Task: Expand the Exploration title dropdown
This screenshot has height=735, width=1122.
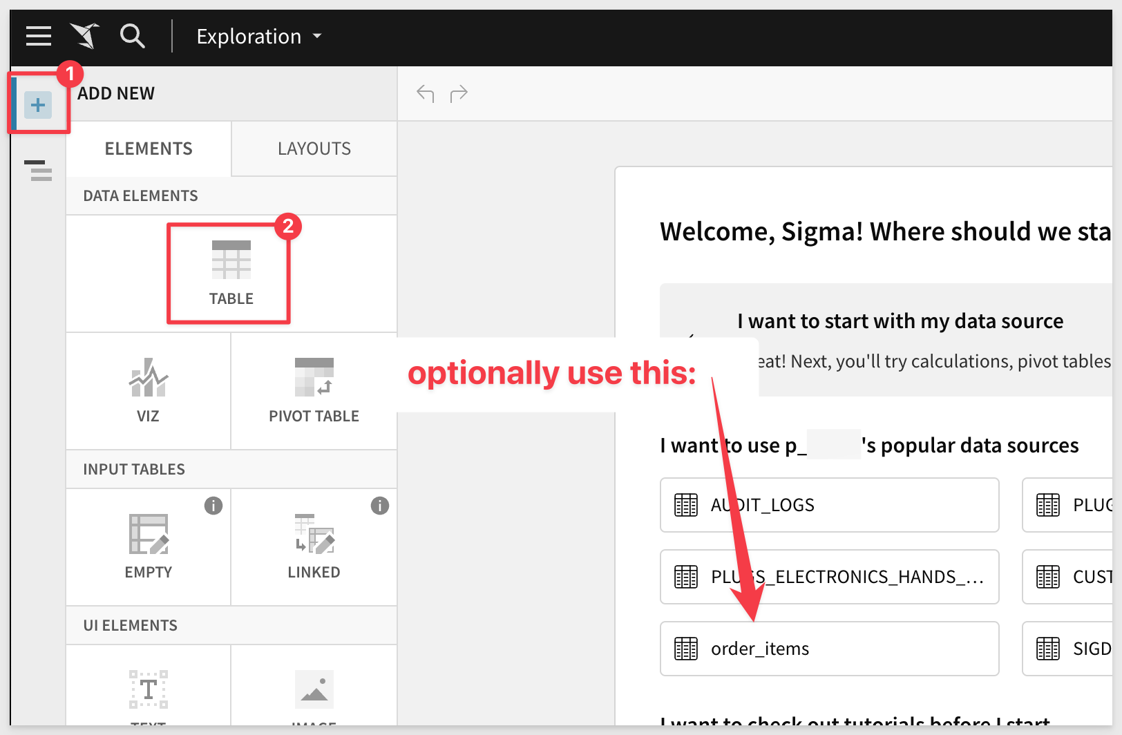Action: pyautogui.click(x=260, y=36)
